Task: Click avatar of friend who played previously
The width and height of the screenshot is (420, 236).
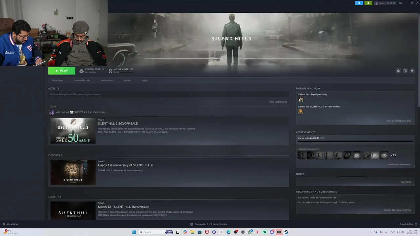Action: point(301,100)
